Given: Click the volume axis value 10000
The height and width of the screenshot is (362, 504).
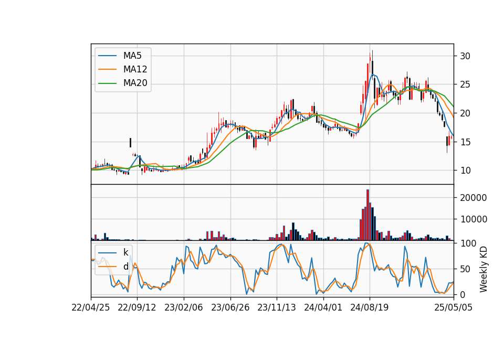Looking at the screenshot, I should coord(474,219).
